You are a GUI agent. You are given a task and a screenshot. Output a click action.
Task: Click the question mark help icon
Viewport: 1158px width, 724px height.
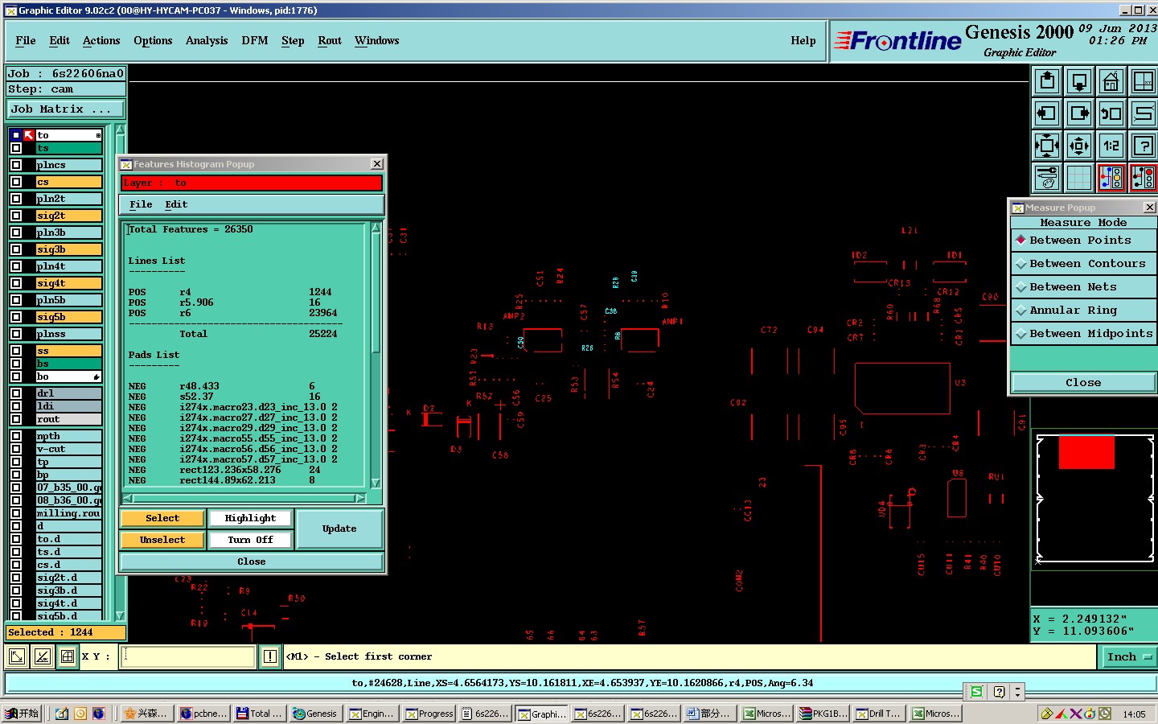(1143, 146)
